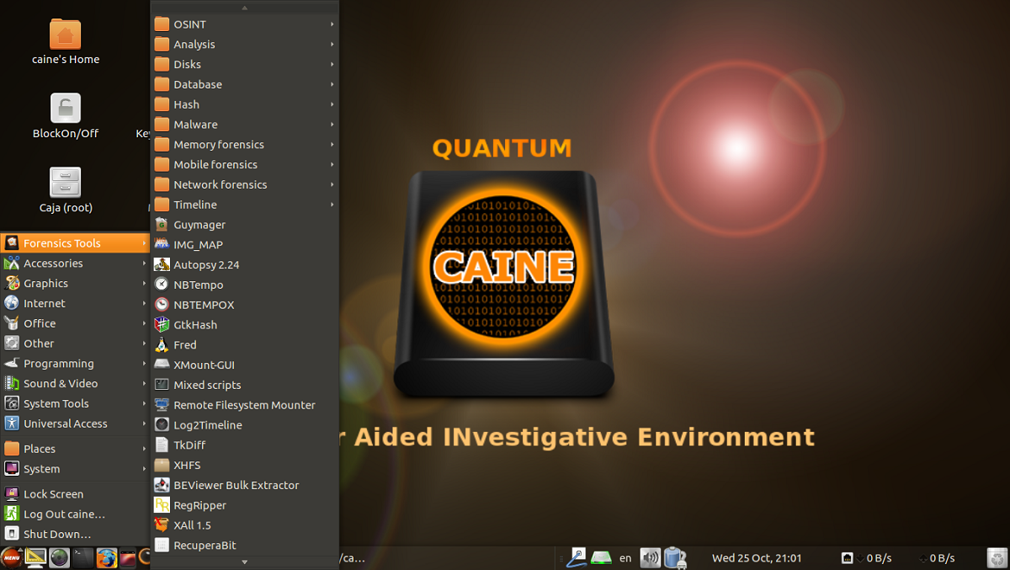
Task: Open the terminal icon in the bottom panel
Action: click(x=82, y=557)
